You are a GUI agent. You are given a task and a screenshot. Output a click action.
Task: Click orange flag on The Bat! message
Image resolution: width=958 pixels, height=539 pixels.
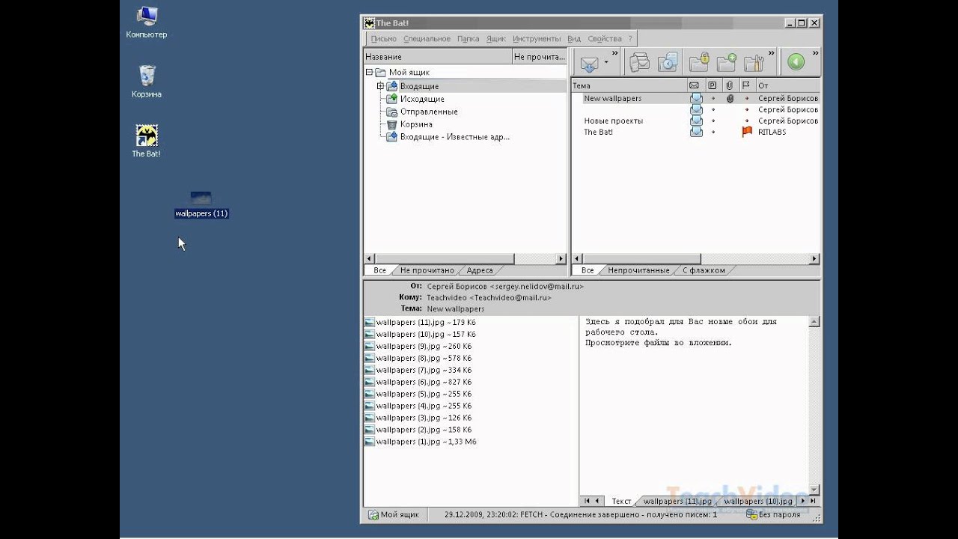pyautogui.click(x=747, y=132)
